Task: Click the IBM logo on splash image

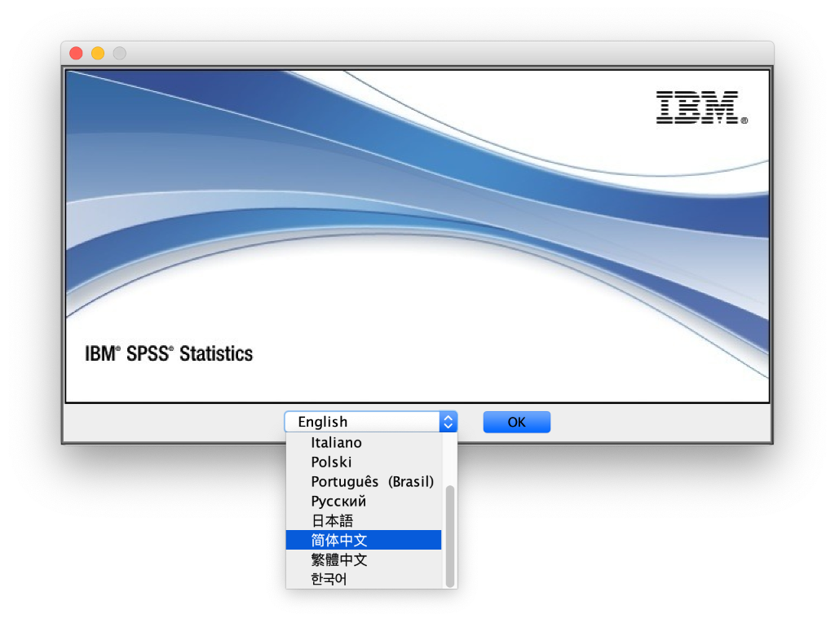Action: [x=701, y=107]
